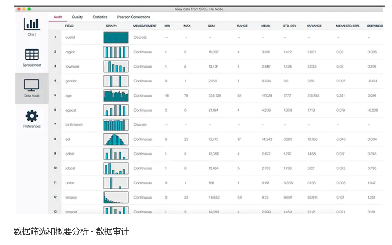Click the FIELD column header
The image size is (392, 245).
coord(69,26)
